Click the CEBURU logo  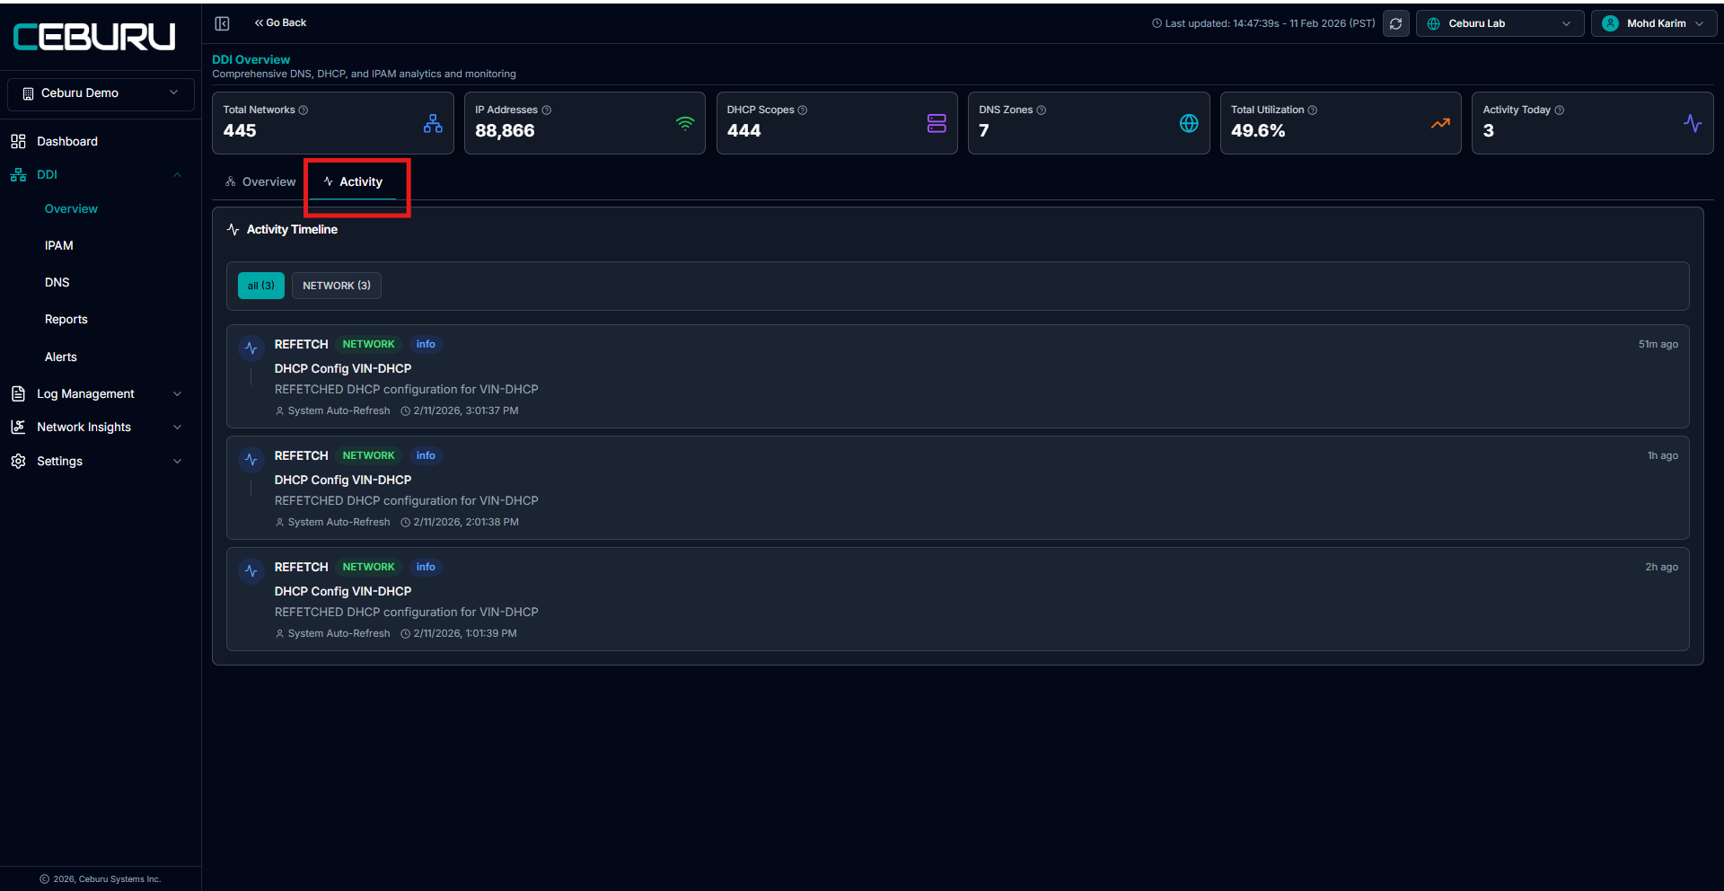[x=94, y=37]
